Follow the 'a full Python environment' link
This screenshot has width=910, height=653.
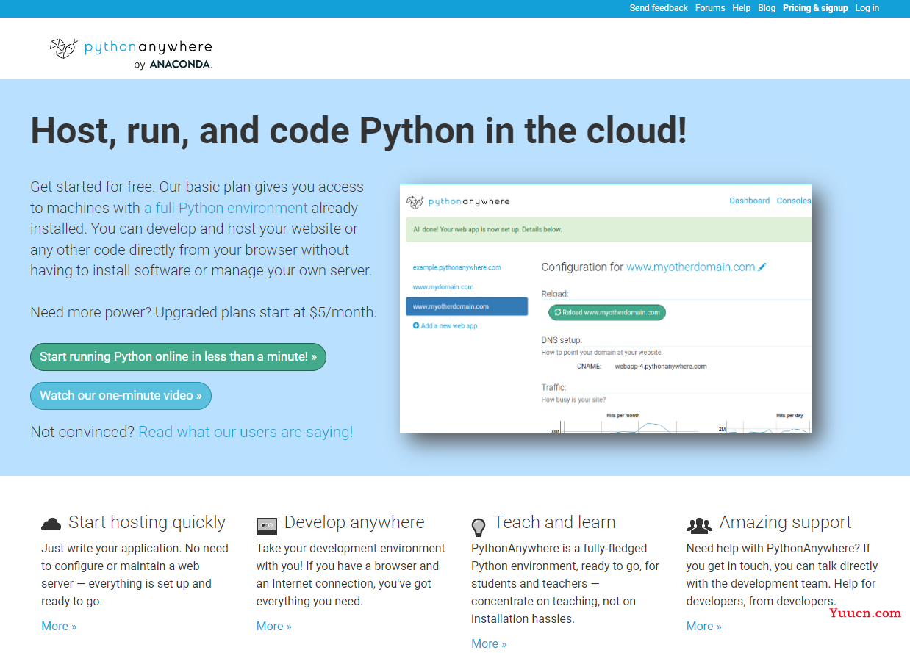[226, 208]
